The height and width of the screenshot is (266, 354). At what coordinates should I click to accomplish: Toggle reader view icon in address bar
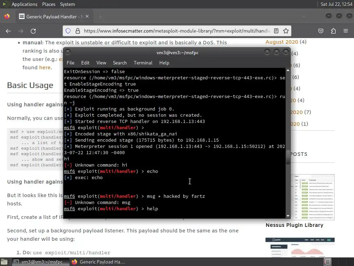coord(276,31)
